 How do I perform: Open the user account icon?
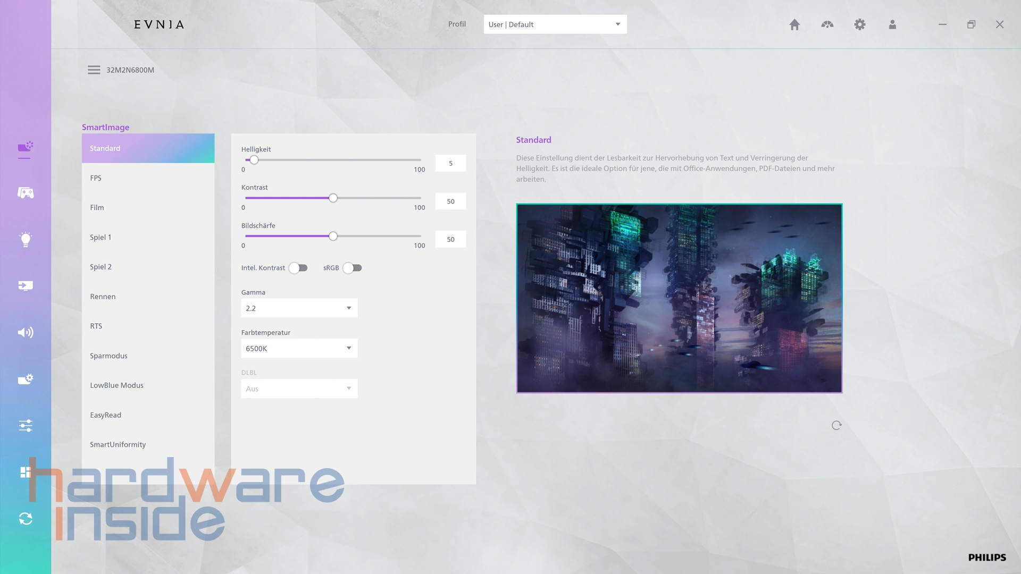click(892, 24)
